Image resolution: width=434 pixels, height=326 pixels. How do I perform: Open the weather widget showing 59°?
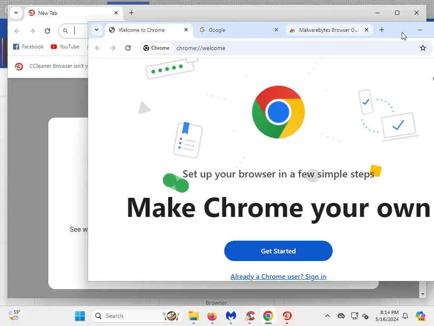(x=14, y=315)
